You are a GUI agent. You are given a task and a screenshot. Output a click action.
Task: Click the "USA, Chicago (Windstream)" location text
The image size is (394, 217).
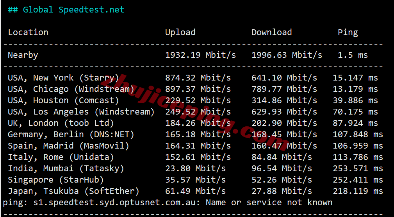[71, 89]
